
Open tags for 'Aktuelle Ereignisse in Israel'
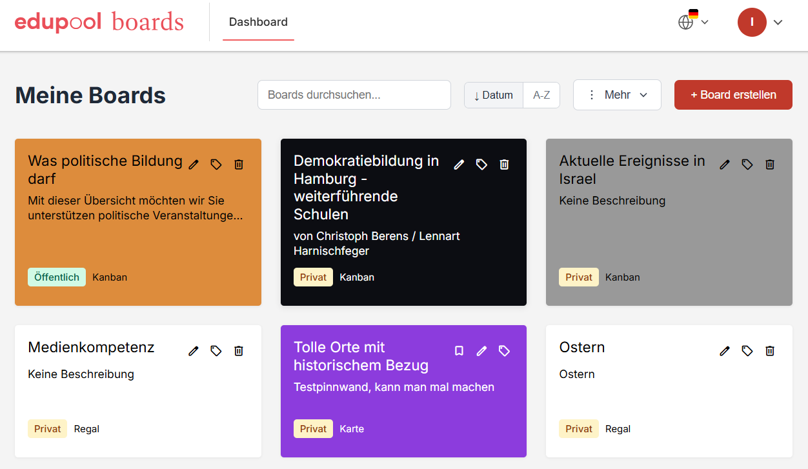(x=747, y=165)
